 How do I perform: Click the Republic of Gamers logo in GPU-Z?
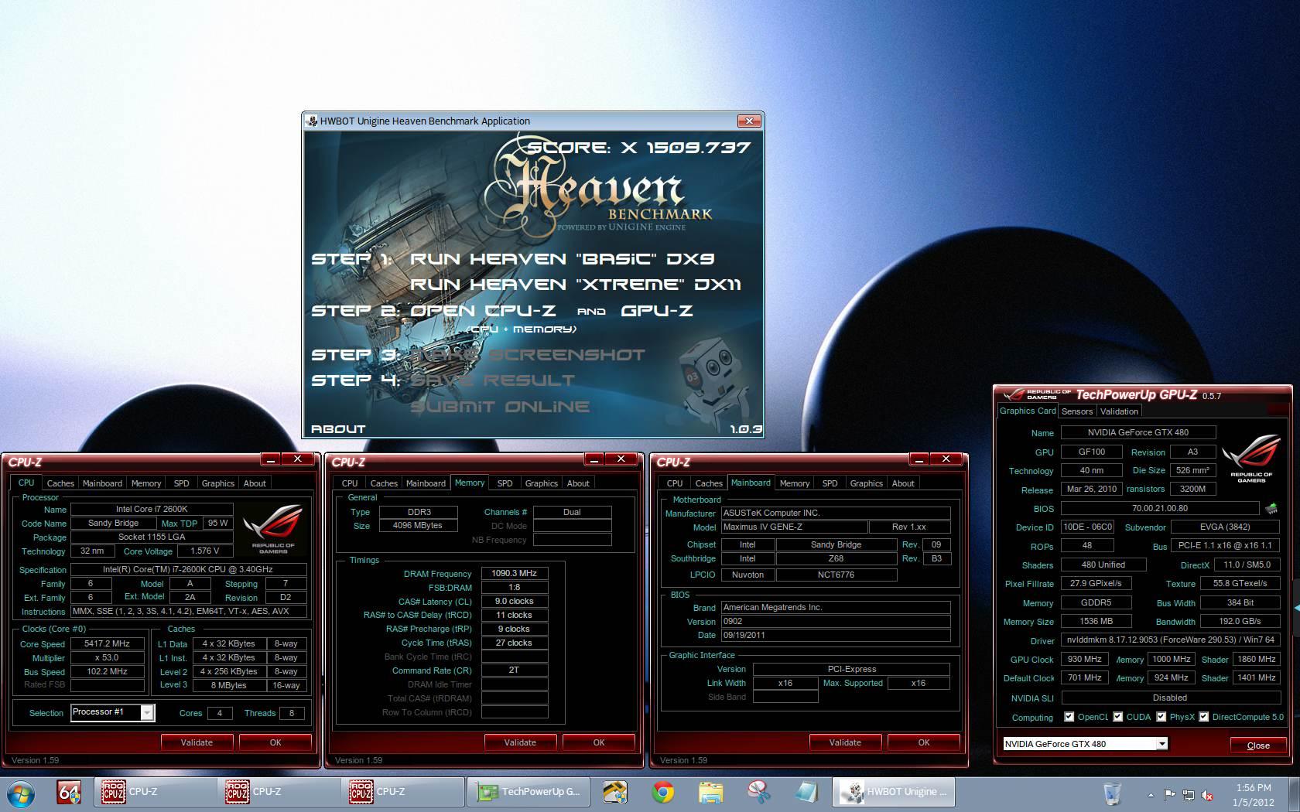pyautogui.click(x=1250, y=459)
